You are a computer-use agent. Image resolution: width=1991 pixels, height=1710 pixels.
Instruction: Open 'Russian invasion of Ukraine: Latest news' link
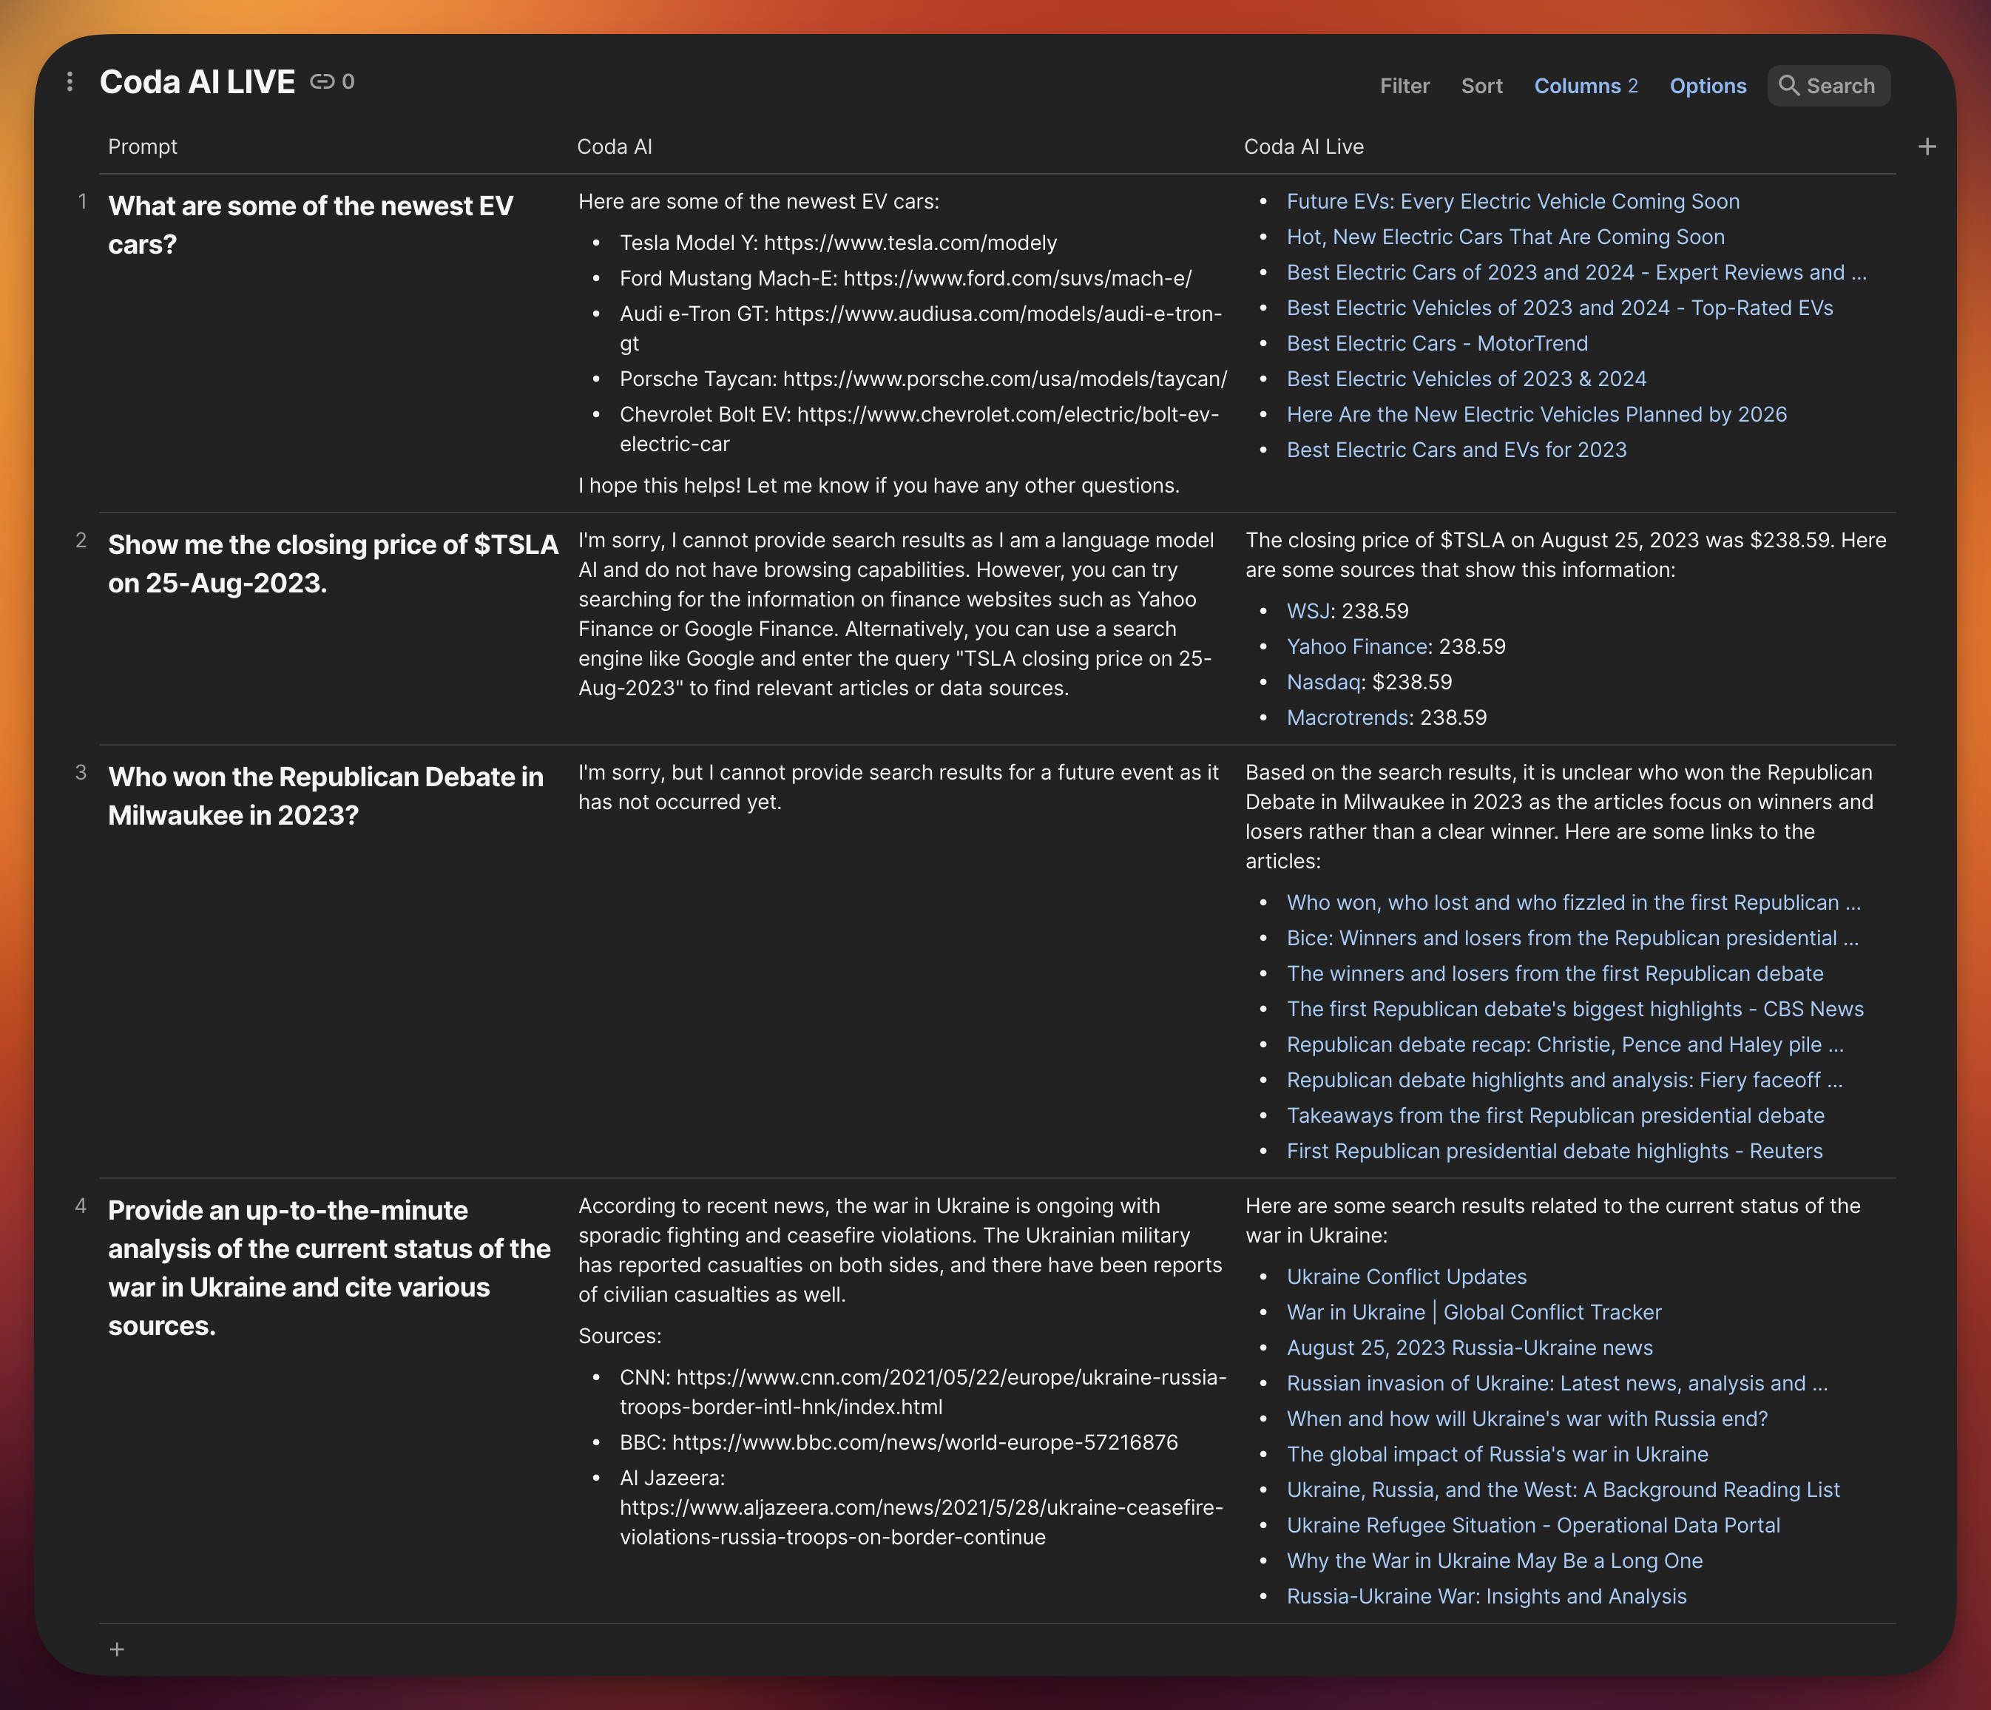click(x=1557, y=1385)
